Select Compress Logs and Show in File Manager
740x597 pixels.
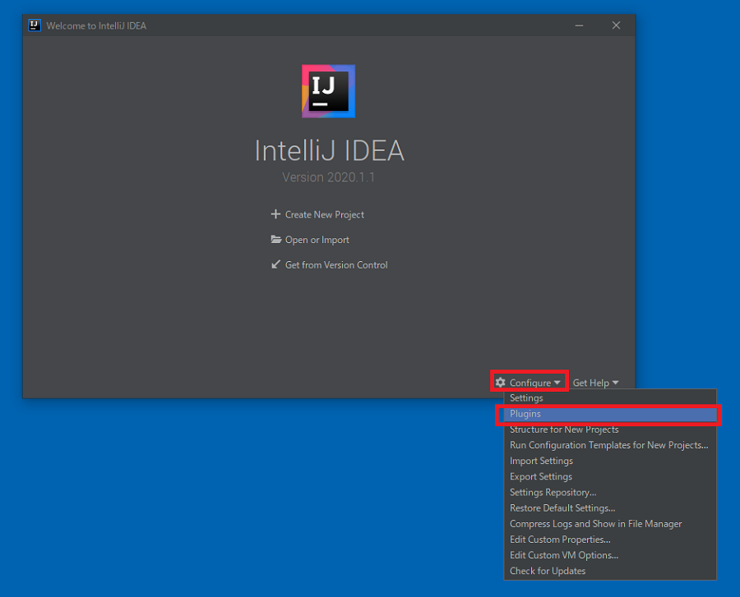click(610, 524)
